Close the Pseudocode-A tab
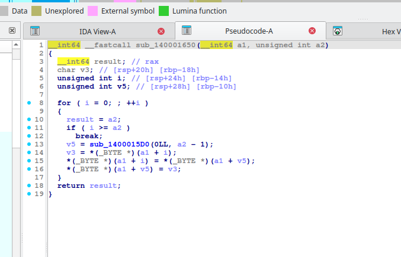Screen dimensions: 401x257 click(312, 31)
